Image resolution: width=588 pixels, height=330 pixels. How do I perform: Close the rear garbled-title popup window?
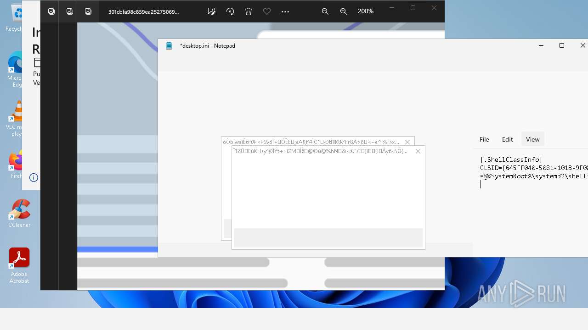coord(407,142)
